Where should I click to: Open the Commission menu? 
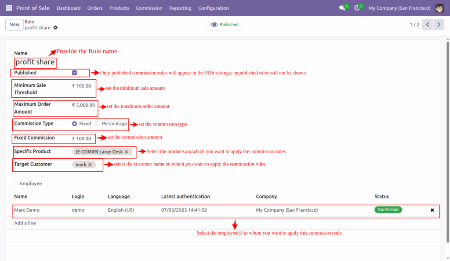[149, 8]
